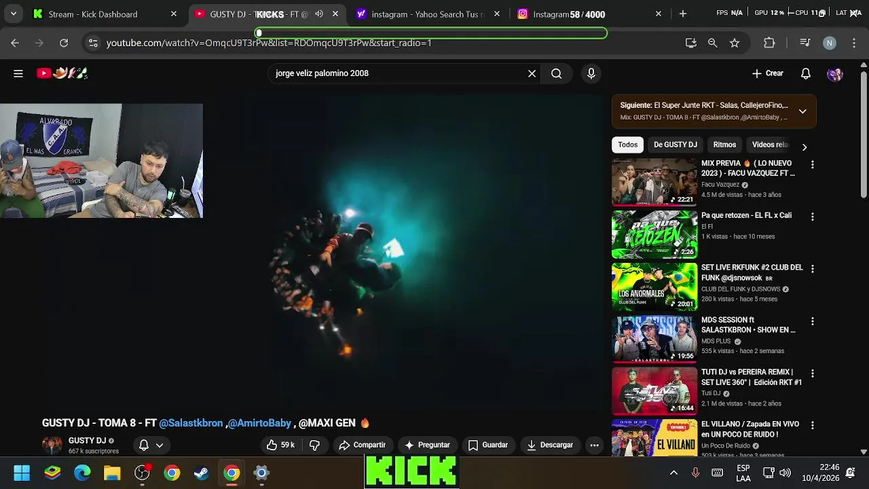Open a new Chrome tab
The height and width of the screenshot is (489, 869).
tap(683, 14)
